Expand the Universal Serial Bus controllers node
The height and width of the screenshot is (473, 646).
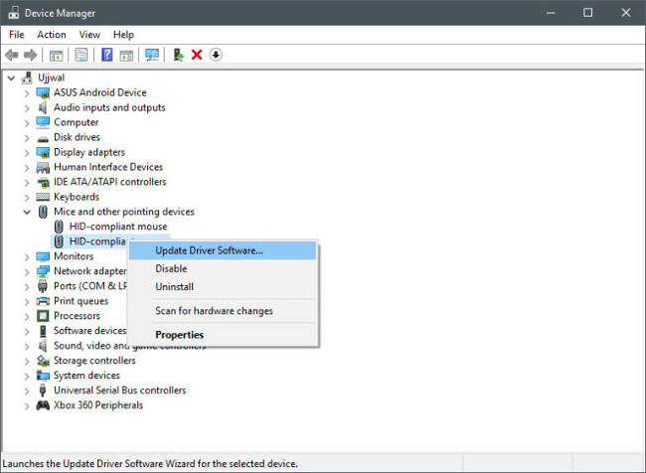[x=27, y=391]
